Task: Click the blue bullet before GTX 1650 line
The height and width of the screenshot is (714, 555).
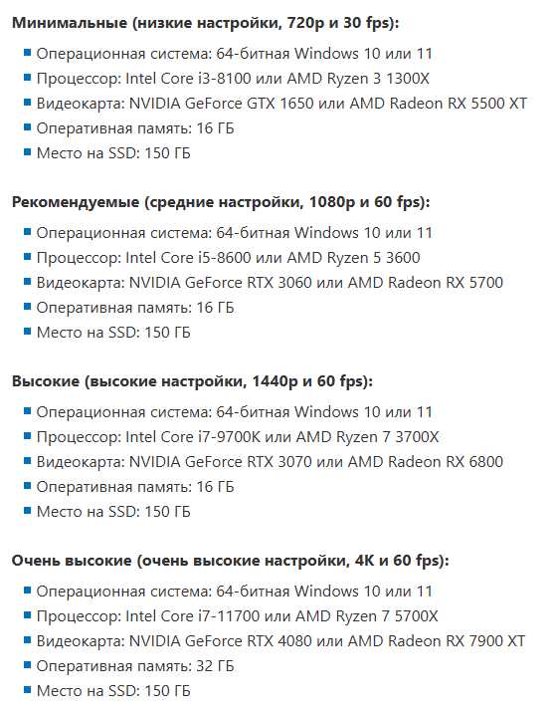Action: 27,103
